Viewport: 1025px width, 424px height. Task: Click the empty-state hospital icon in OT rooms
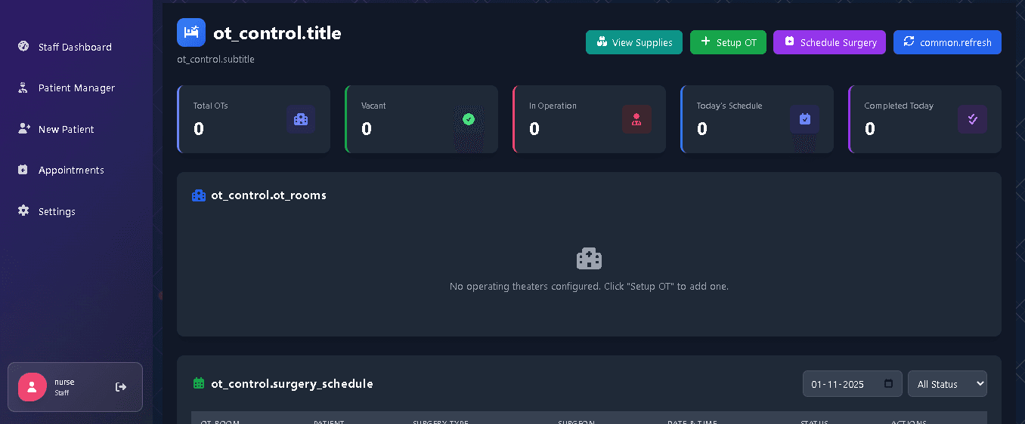[x=589, y=259]
